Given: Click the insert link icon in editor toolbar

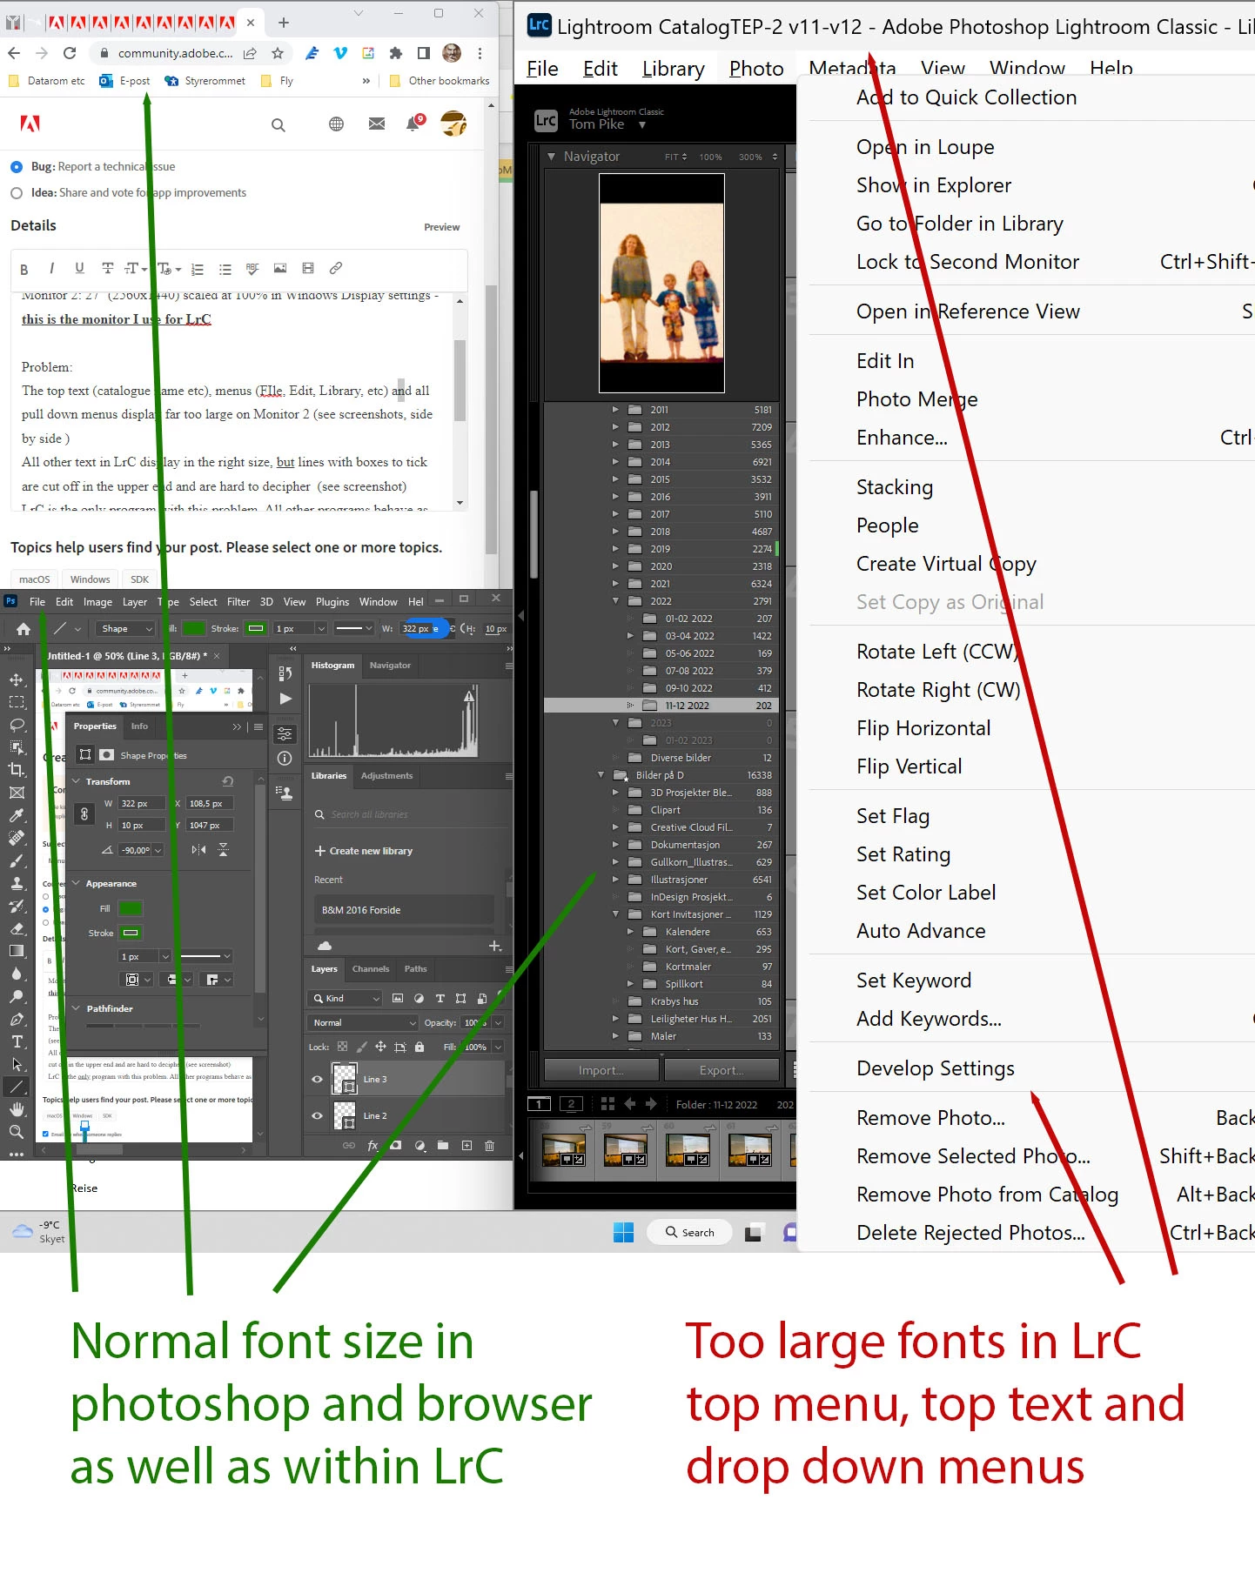Looking at the screenshot, I should [336, 268].
